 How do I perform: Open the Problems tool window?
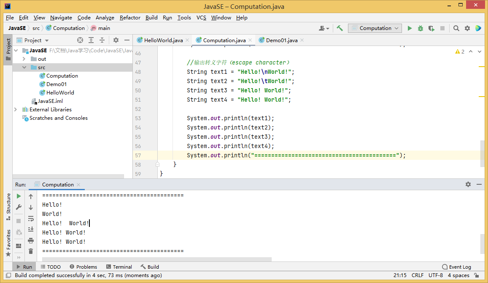coord(83,267)
